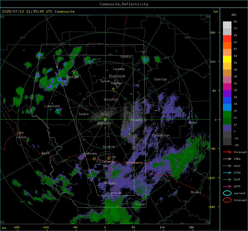Screen dimensions: 248x231
Task: Click the Cochrane label
Action: click(90, 154)
